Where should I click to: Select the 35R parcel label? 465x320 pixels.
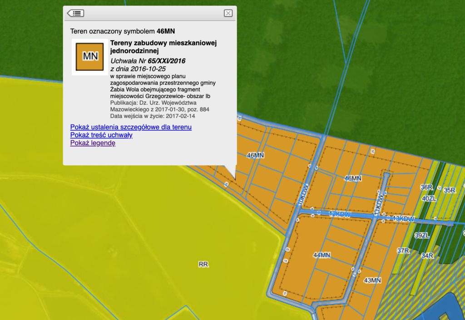(x=449, y=190)
